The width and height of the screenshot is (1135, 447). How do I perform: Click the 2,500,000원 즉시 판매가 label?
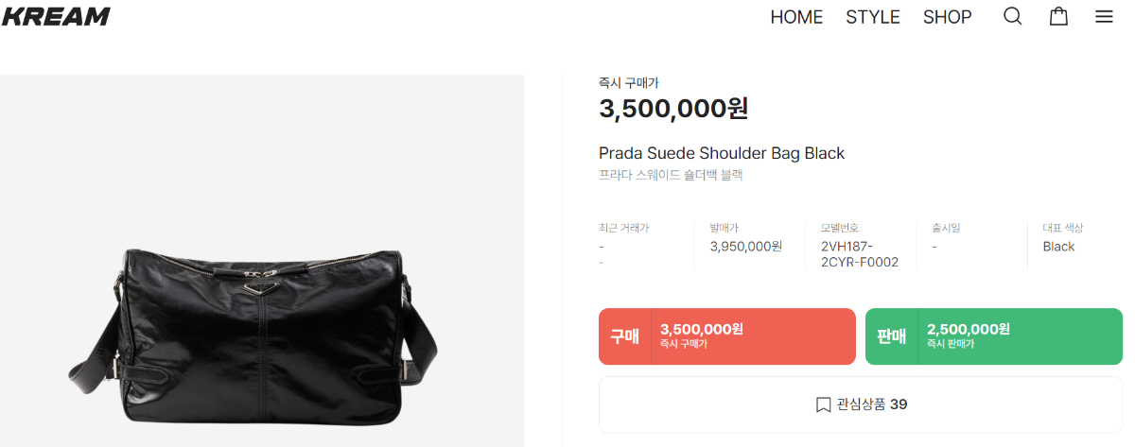969,335
